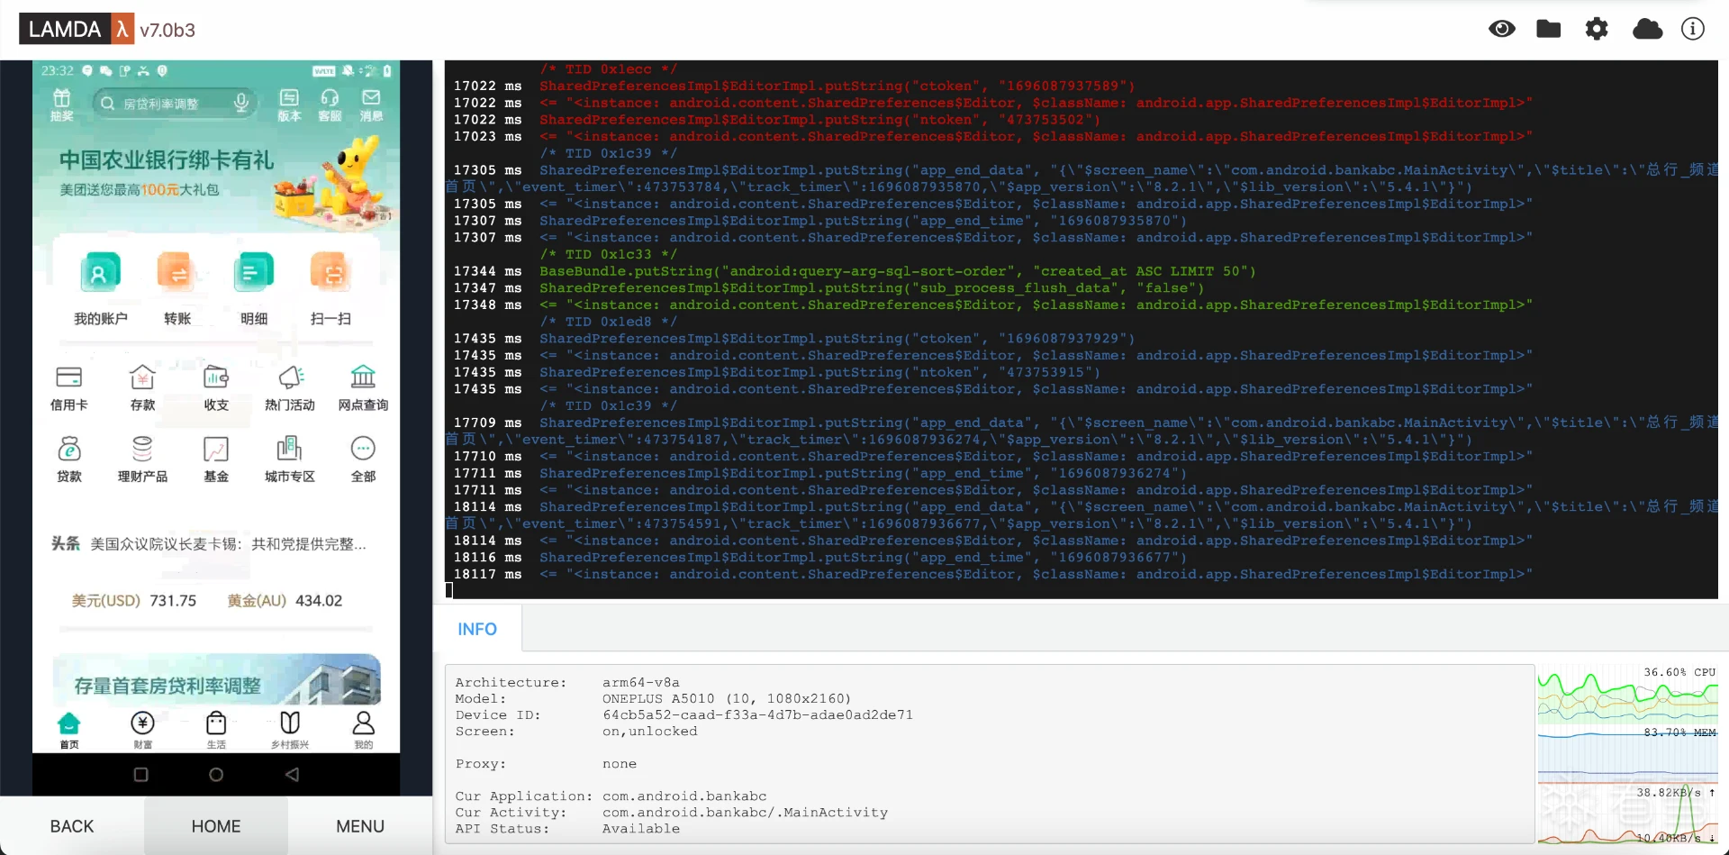Image resolution: width=1729 pixels, height=855 pixels.
Task: Click the MENU button
Action: (x=360, y=826)
